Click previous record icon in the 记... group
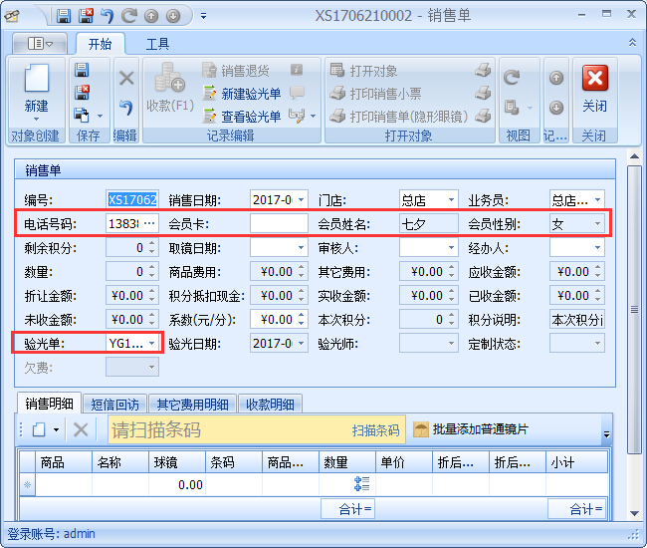Image resolution: width=647 pixels, height=548 pixels. 556,78
